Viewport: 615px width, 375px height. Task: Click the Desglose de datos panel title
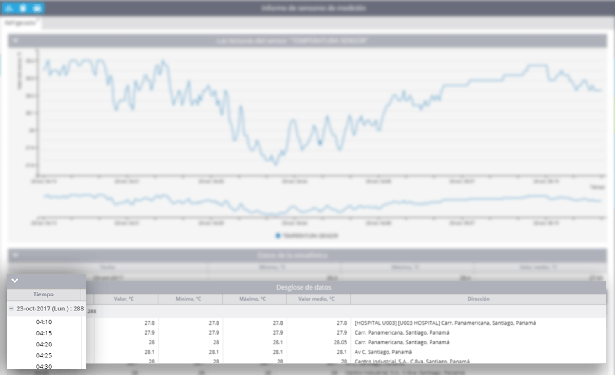(x=304, y=287)
